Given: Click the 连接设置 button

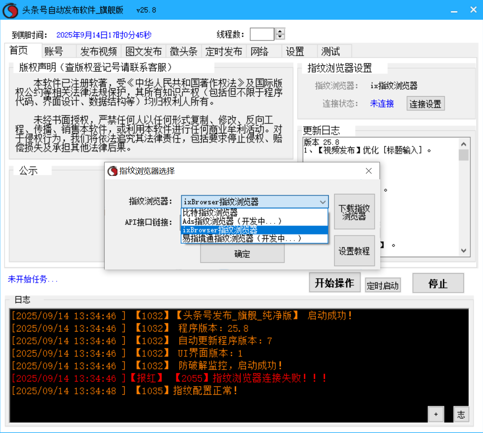Looking at the screenshot, I should click(x=425, y=103).
